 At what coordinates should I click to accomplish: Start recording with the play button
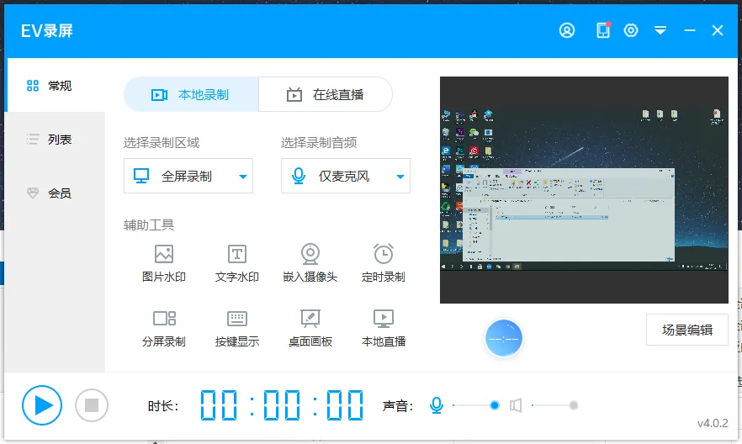[x=42, y=405]
